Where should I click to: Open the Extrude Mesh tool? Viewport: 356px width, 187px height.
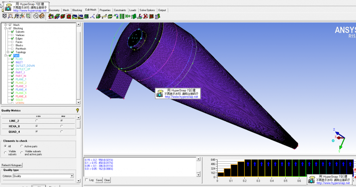[x=57, y=16]
